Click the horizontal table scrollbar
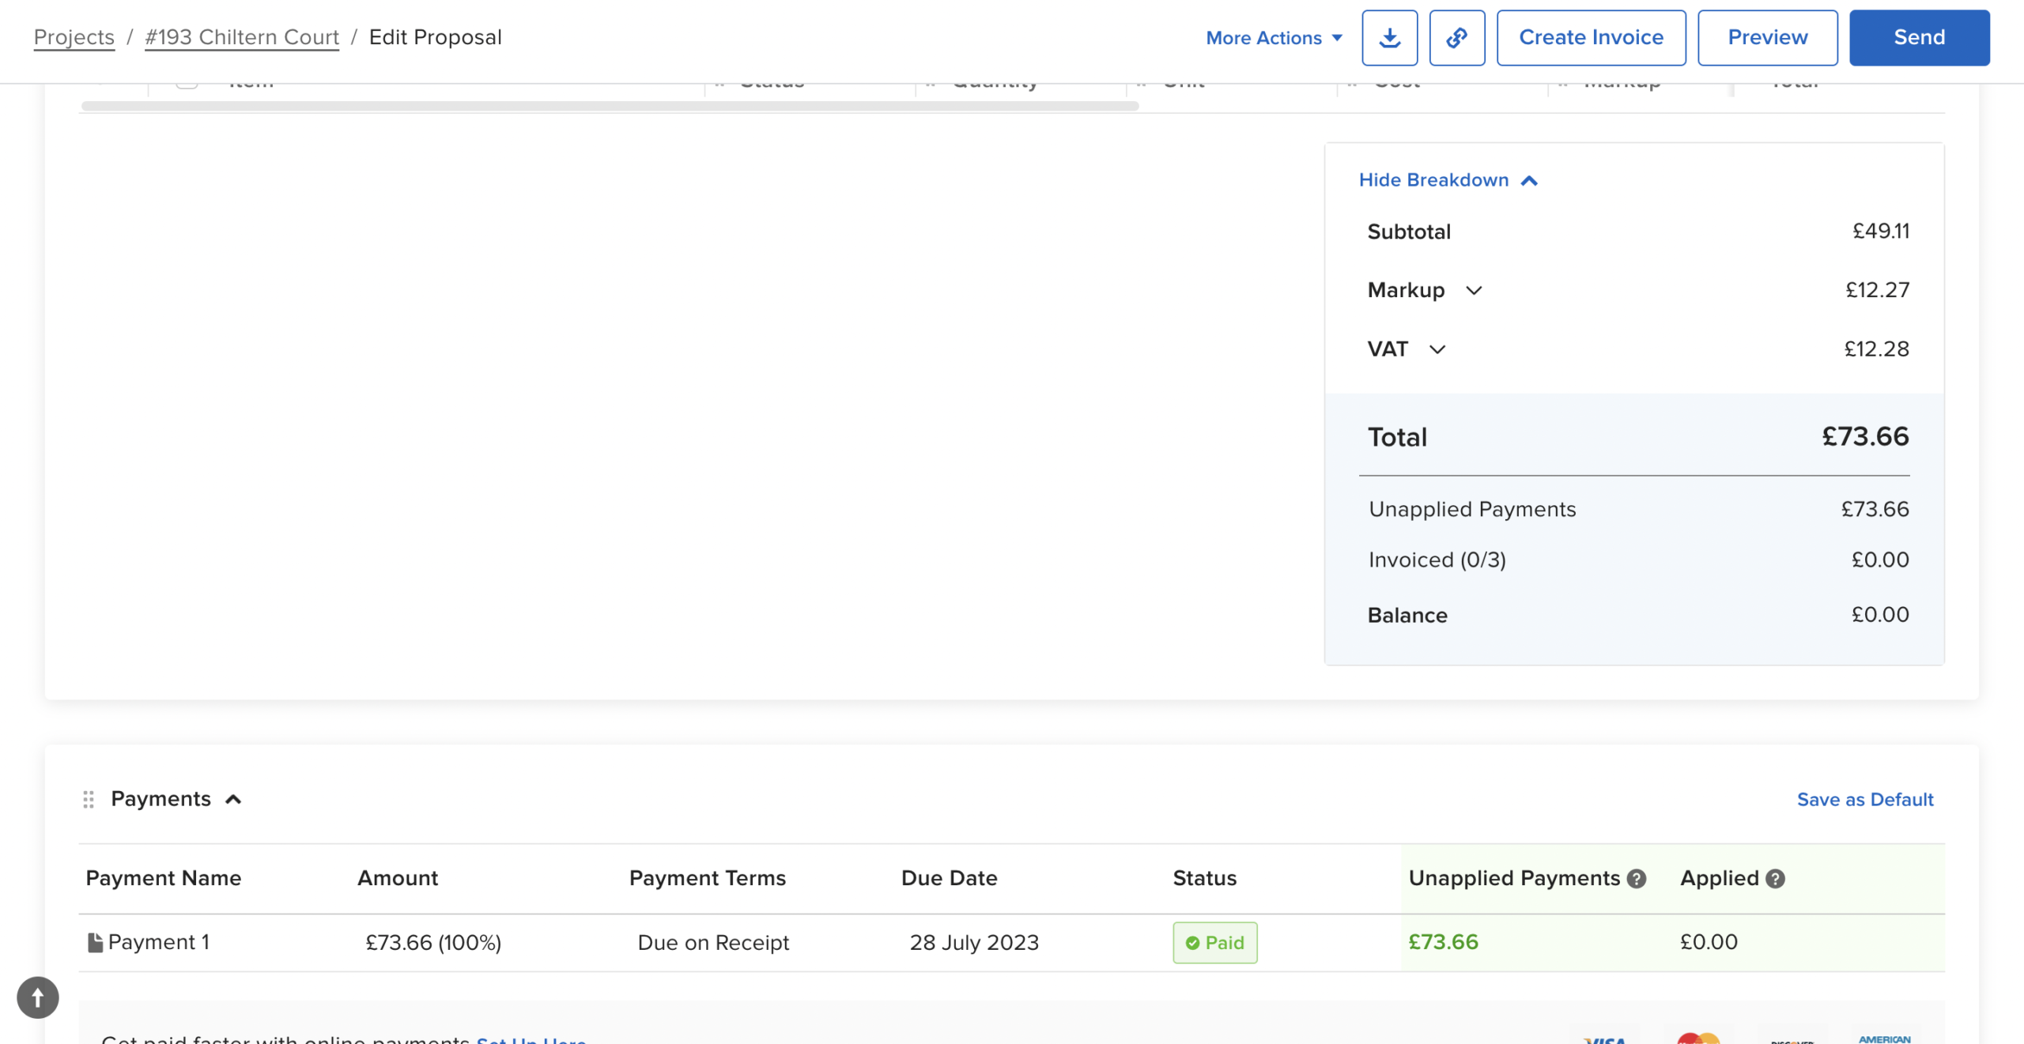 coord(609,106)
